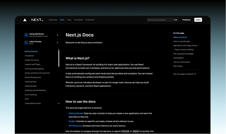Click the On this page label
This screenshot has width=226, height=134.
[x=178, y=33]
